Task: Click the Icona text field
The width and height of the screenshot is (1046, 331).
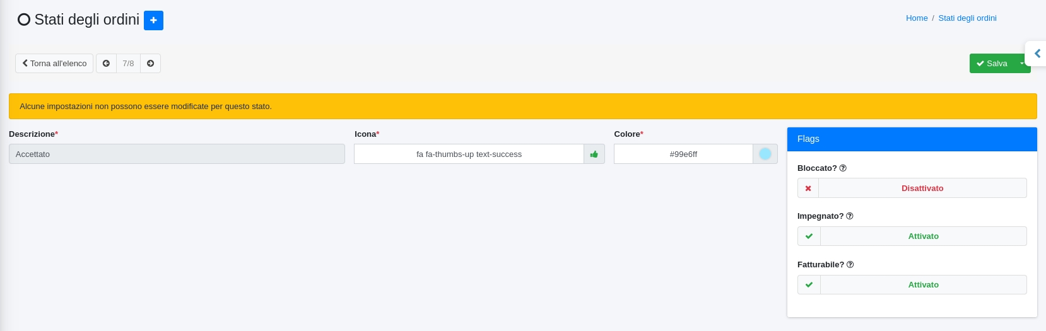Action: 469,154
